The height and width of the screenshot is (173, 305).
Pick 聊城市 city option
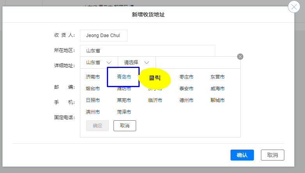pyautogui.click(x=218, y=100)
